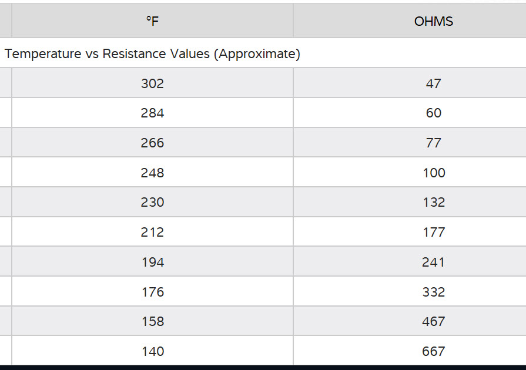This screenshot has width=526, height=370.
Task: Select the 467 ohms cell
Action: click(x=433, y=321)
